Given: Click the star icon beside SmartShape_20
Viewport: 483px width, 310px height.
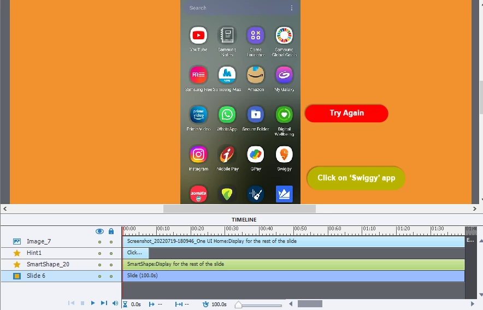Looking at the screenshot, I should point(17,265).
